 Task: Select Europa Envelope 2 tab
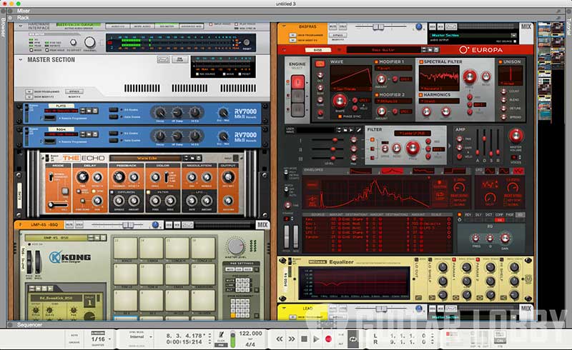(x=392, y=170)
